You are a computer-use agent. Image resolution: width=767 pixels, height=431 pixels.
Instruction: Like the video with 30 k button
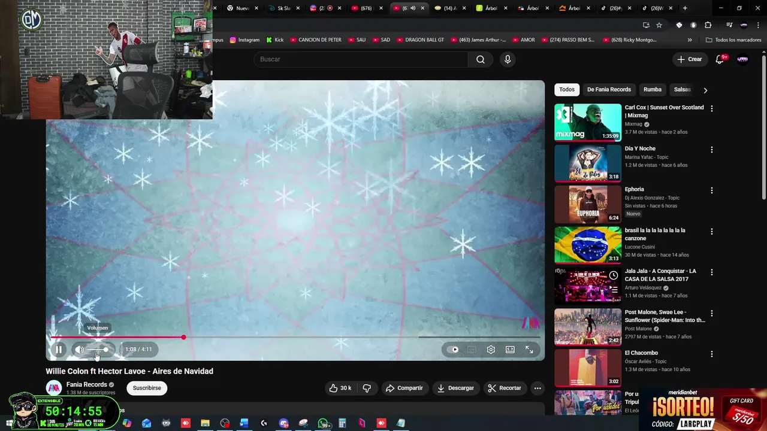(x=340, y=388)
